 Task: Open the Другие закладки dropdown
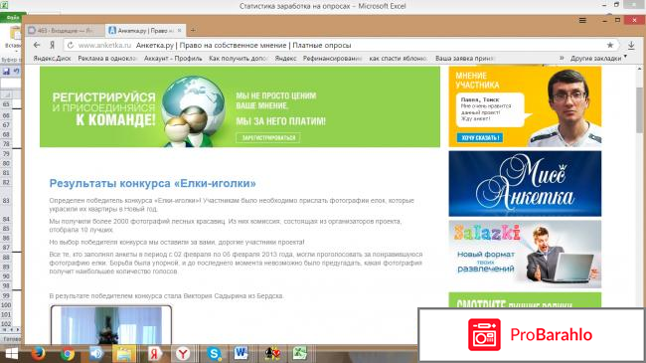[598, 59]
